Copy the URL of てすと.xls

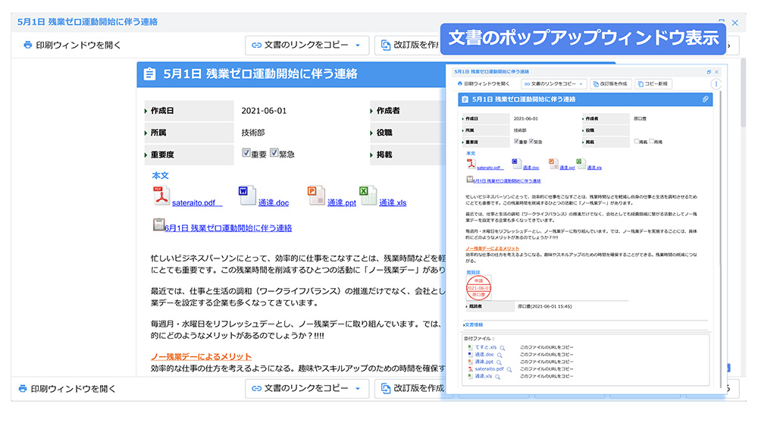click(x=547, y=347)
